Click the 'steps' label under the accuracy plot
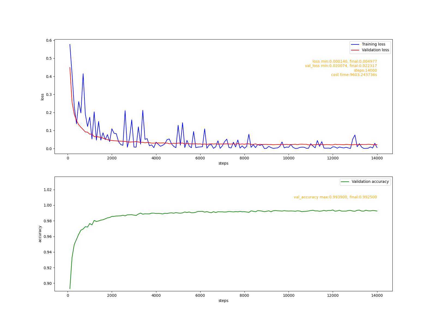The width and height of the screenshot is (436, 327). click(x=223, y=301)
